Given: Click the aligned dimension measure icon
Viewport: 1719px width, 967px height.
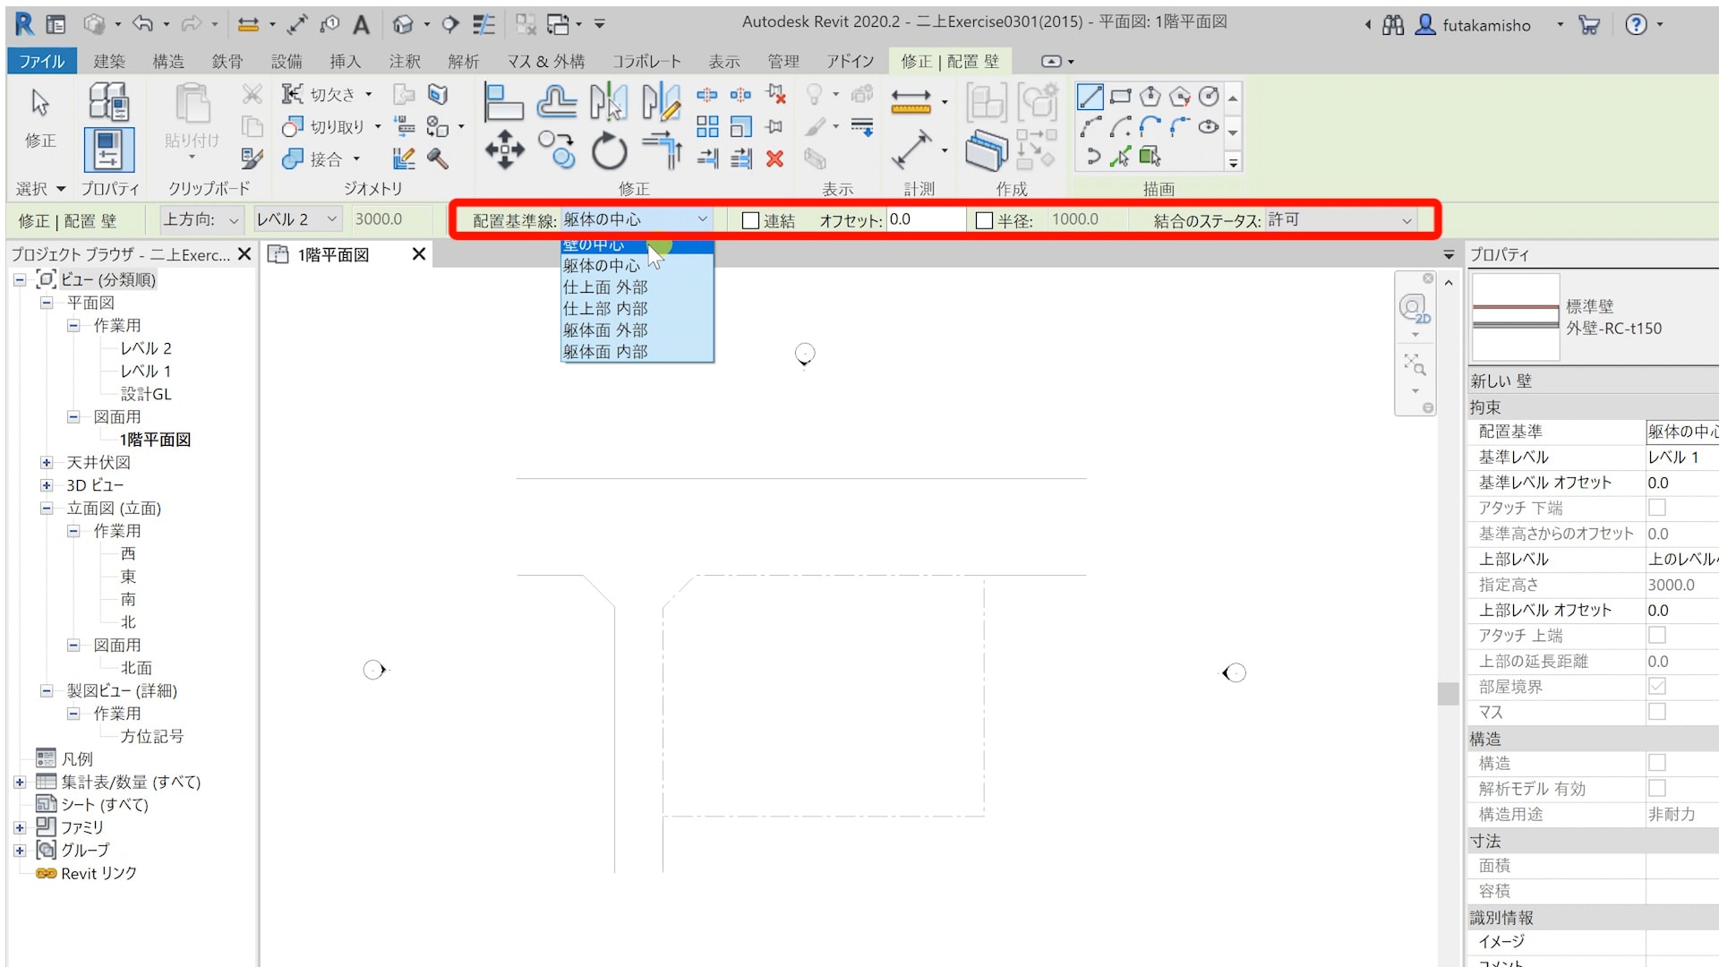Looking at the screenshot, I should tap(911, 150).
